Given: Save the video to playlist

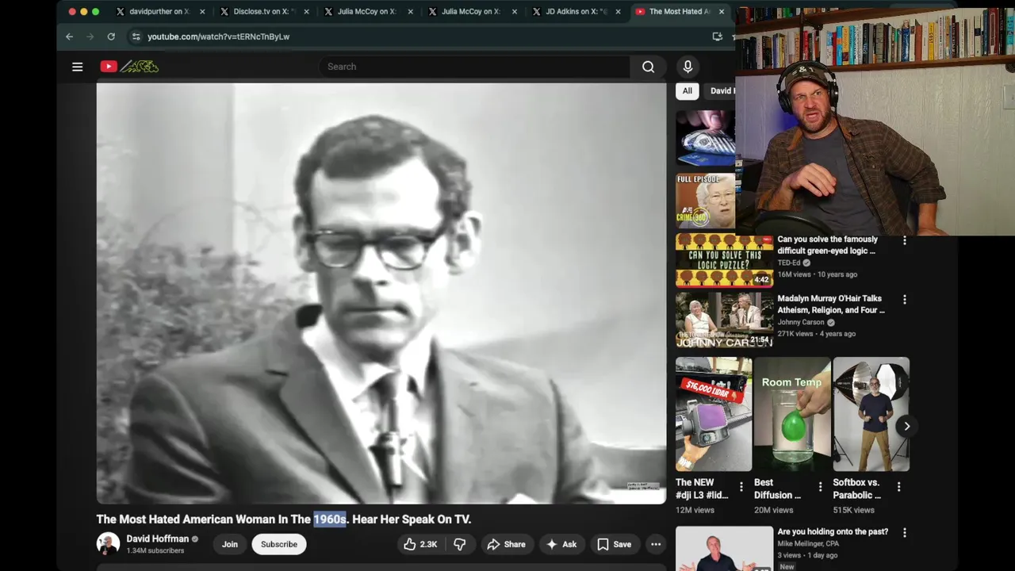Looking at the screenshot, I should [x=615, y=544].
